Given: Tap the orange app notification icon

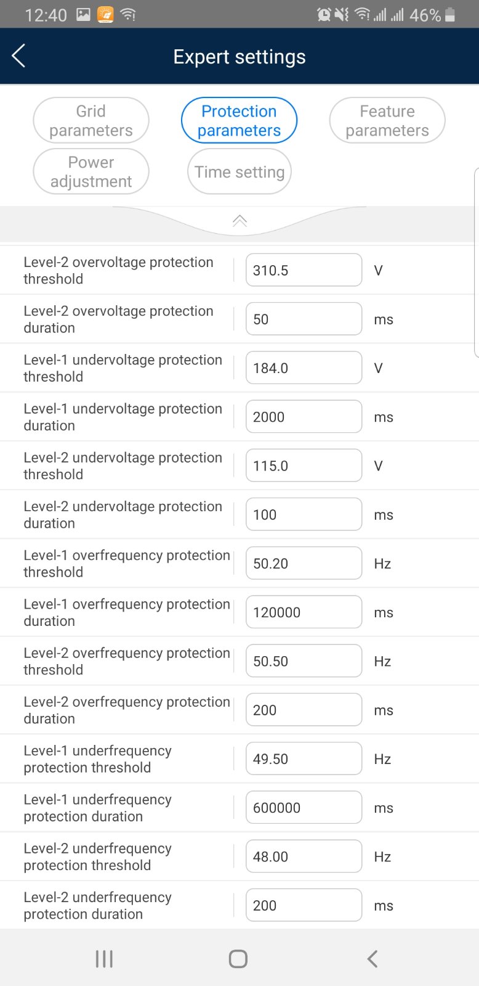Looking at the screenshot, I should (106, 14).
